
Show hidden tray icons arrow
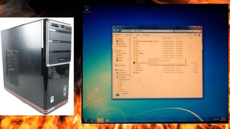tap(212, 119)
